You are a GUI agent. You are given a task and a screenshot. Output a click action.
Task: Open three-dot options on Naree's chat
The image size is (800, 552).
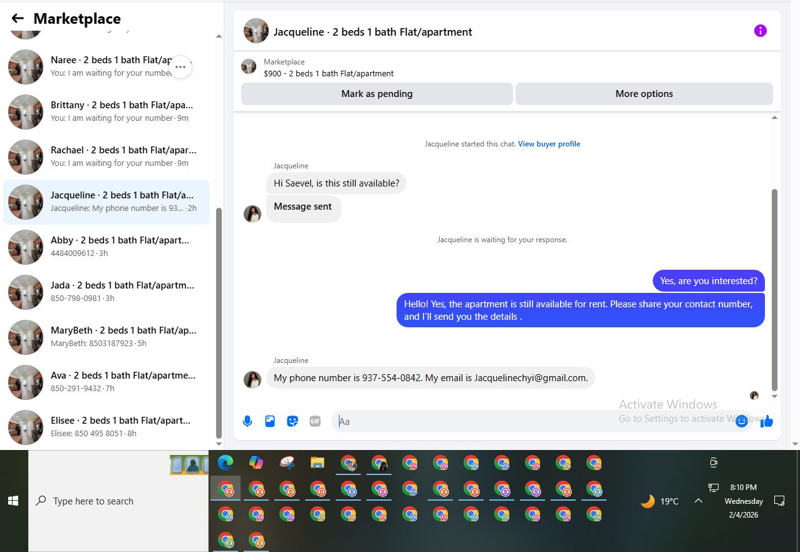tap(180, 67)
